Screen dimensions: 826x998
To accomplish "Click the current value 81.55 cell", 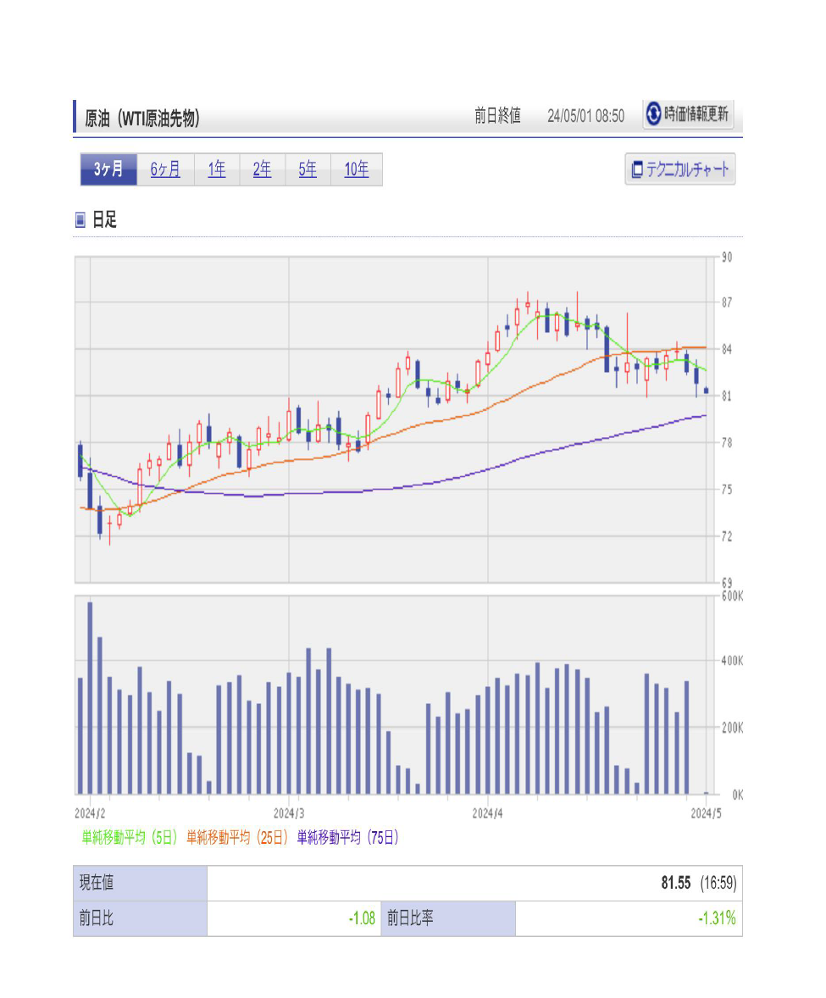I will (x=675, y=883).
